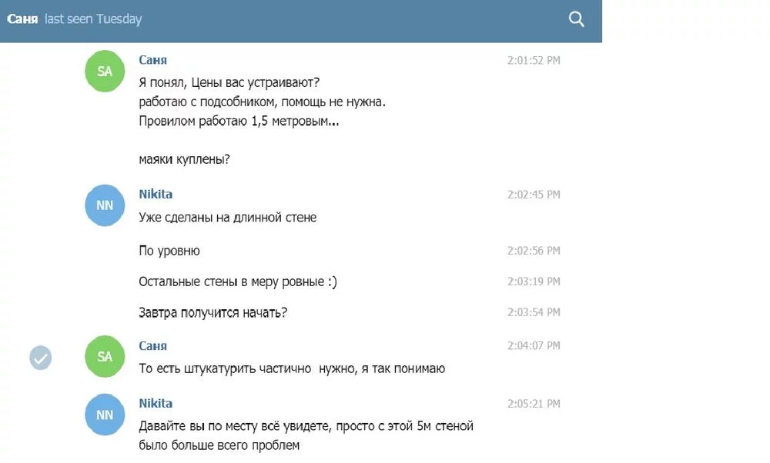Select the message "Уже сделаны на длинной стене"

pyautogui.click(x=227, y=218)
